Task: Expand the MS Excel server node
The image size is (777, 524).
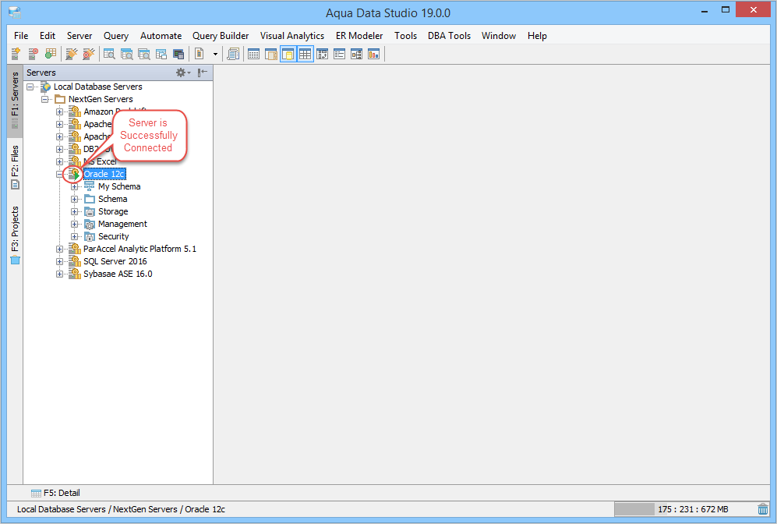Action: pyautogui.click(x=59, y=161)
